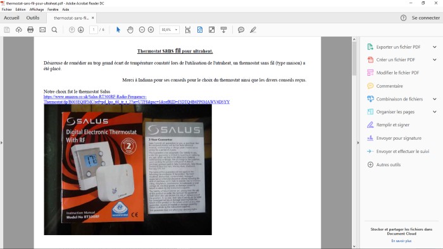
Task: Close the thermostat-sans-fil document tab
Action: [92, 18]
